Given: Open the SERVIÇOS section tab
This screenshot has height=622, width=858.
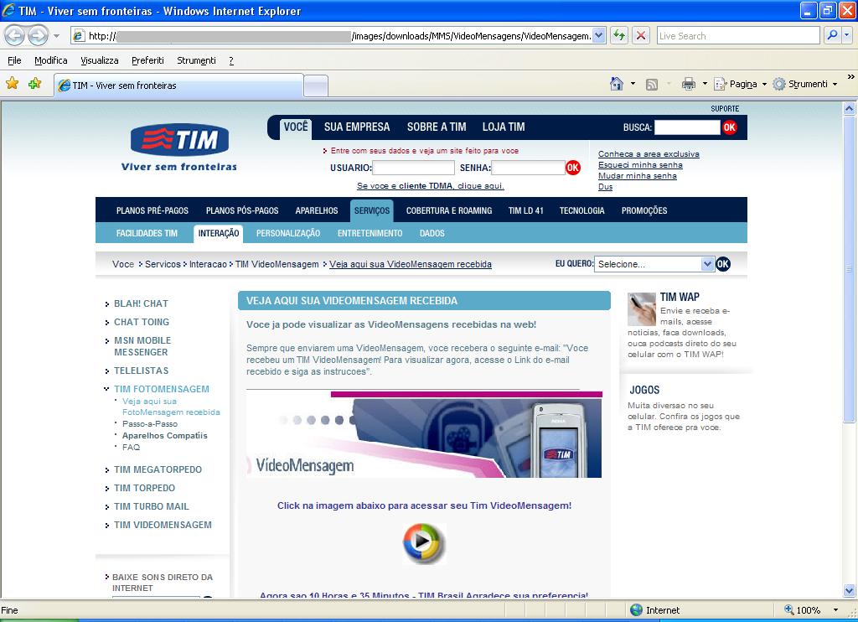Looking at the screenshot, I should point(372,210).
